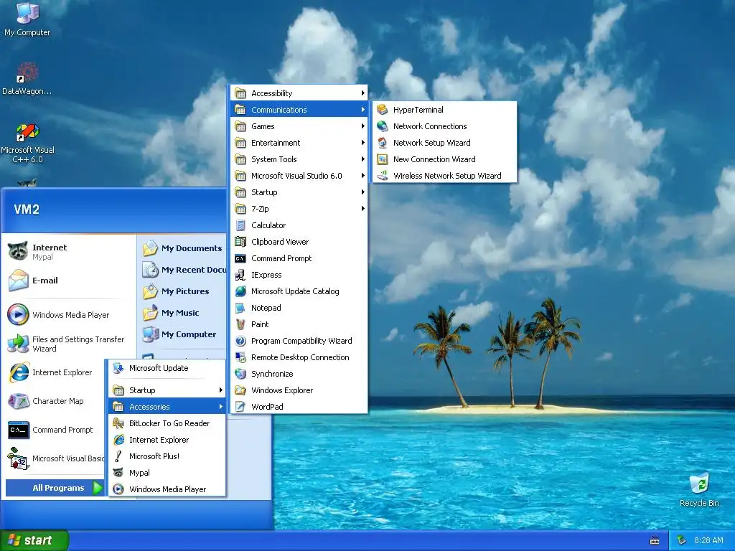The height and width of the screenshot is (551, 735).
Task: Select My Computer desktop icon
Action: coord(27,19)
